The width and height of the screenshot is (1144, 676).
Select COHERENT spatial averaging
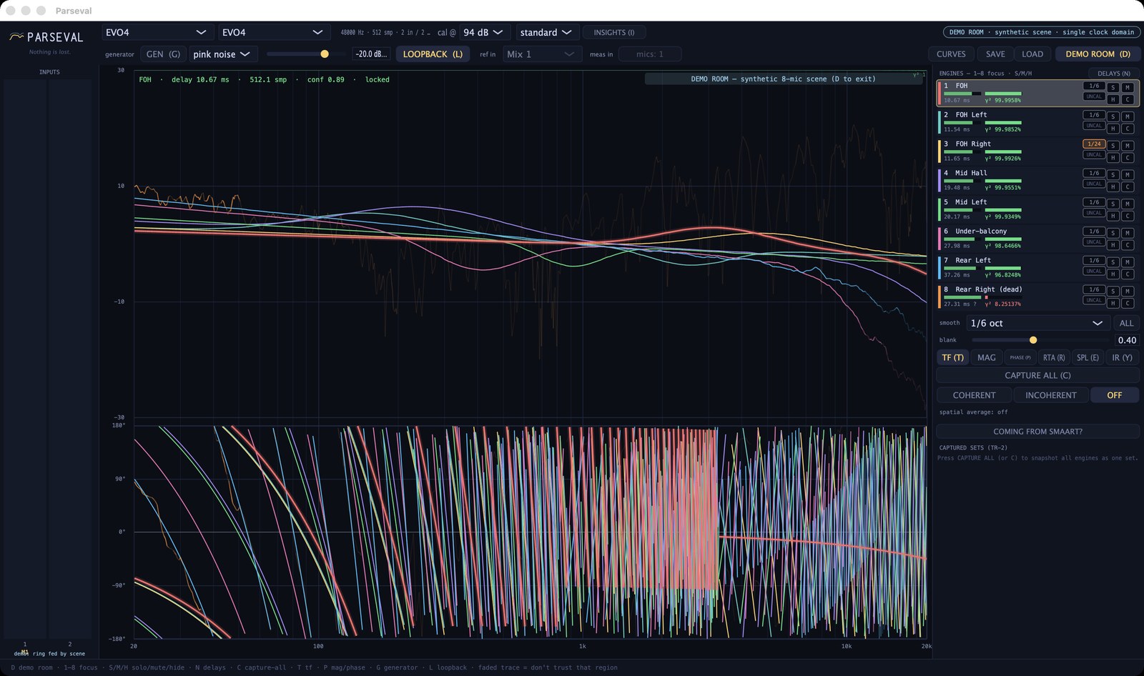(974, 395)
